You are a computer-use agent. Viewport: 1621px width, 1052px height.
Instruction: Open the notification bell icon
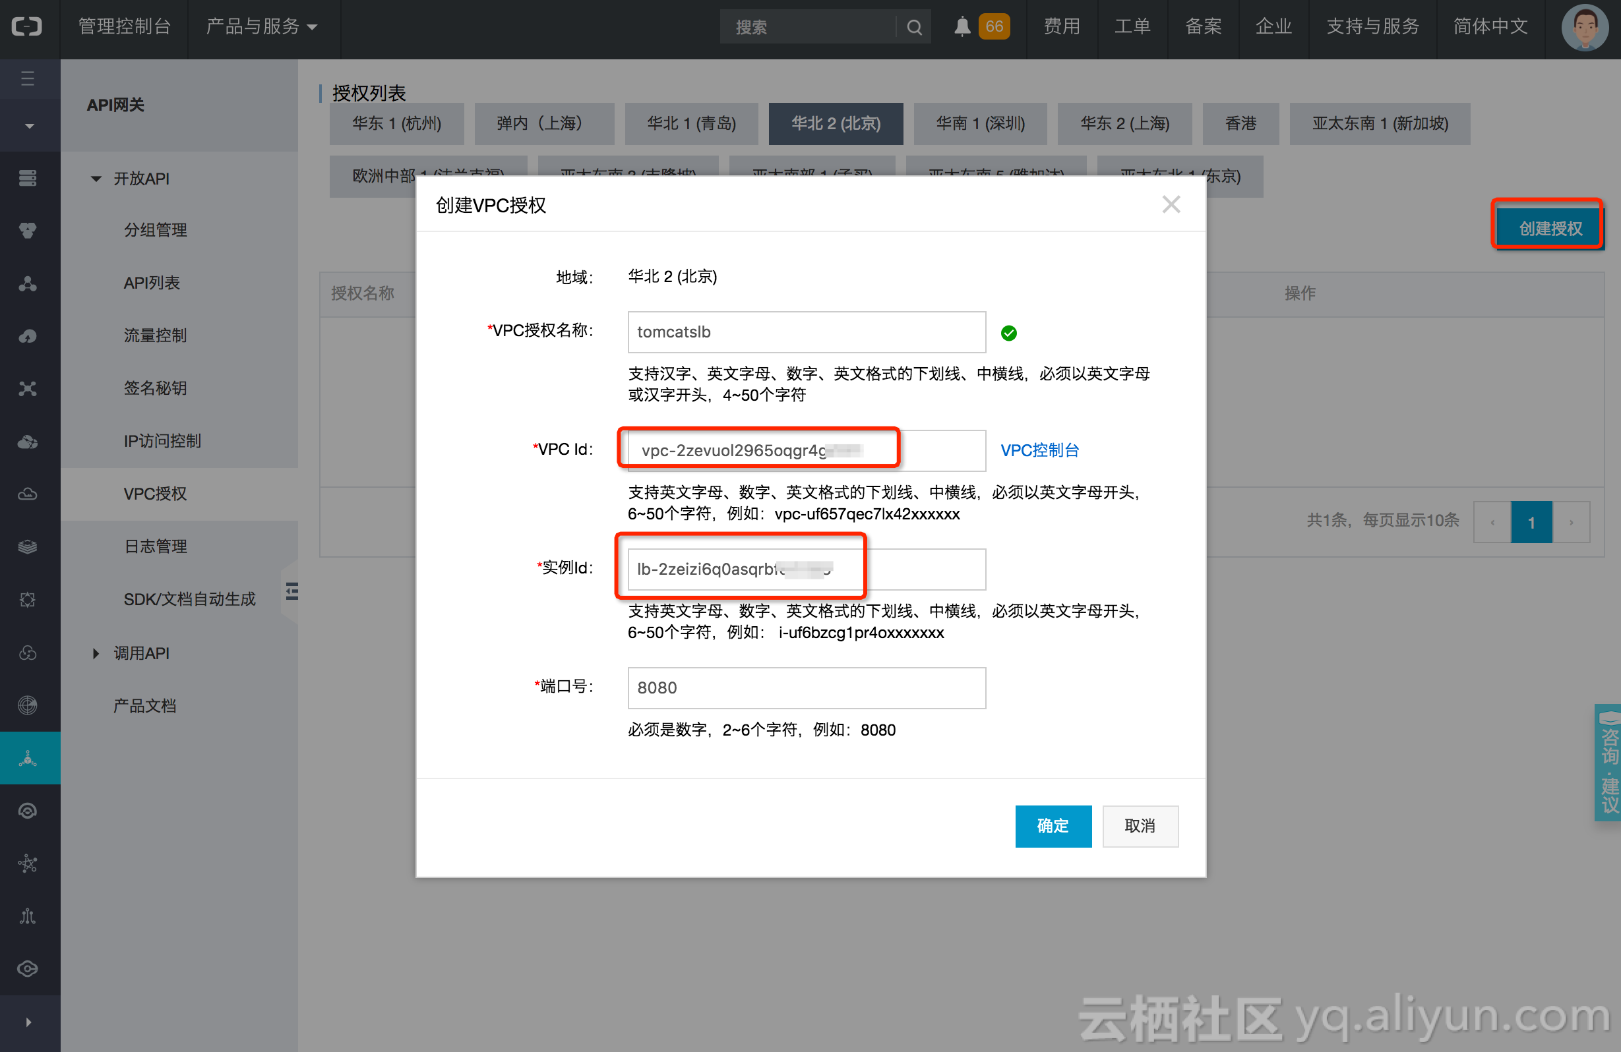(x=962, y=26)
